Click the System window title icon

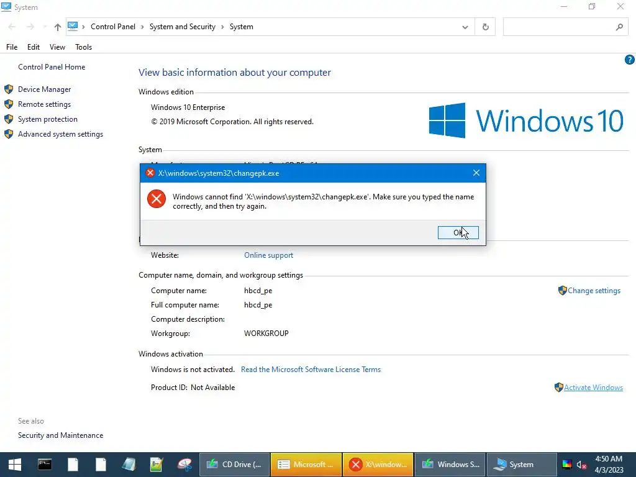coord(6,7)
